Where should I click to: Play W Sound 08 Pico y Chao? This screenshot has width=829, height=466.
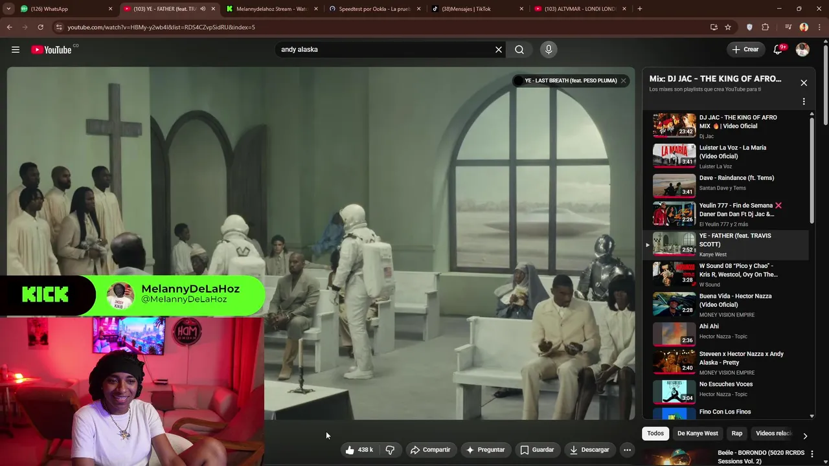click(x=725, y=274)
